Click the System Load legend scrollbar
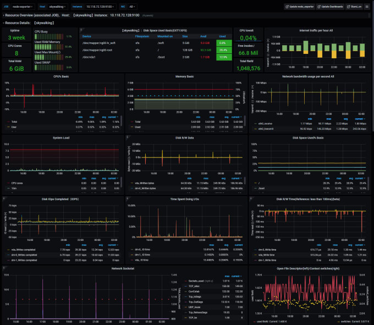 point(121,183)
